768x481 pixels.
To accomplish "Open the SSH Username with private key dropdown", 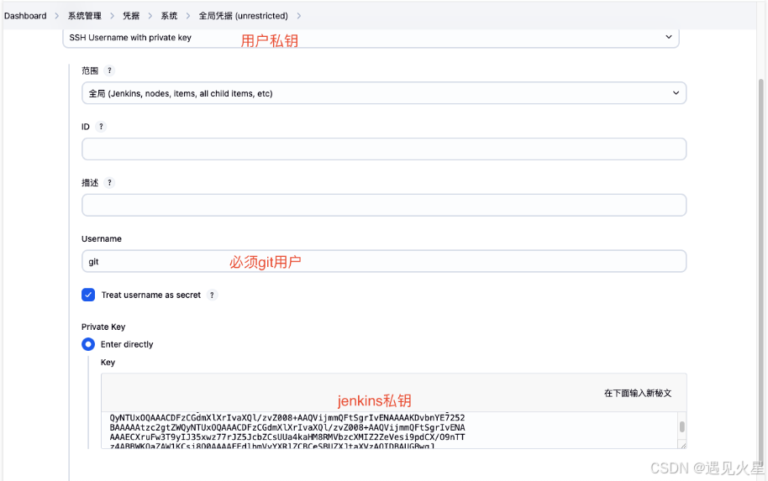I will pos(371,38).
